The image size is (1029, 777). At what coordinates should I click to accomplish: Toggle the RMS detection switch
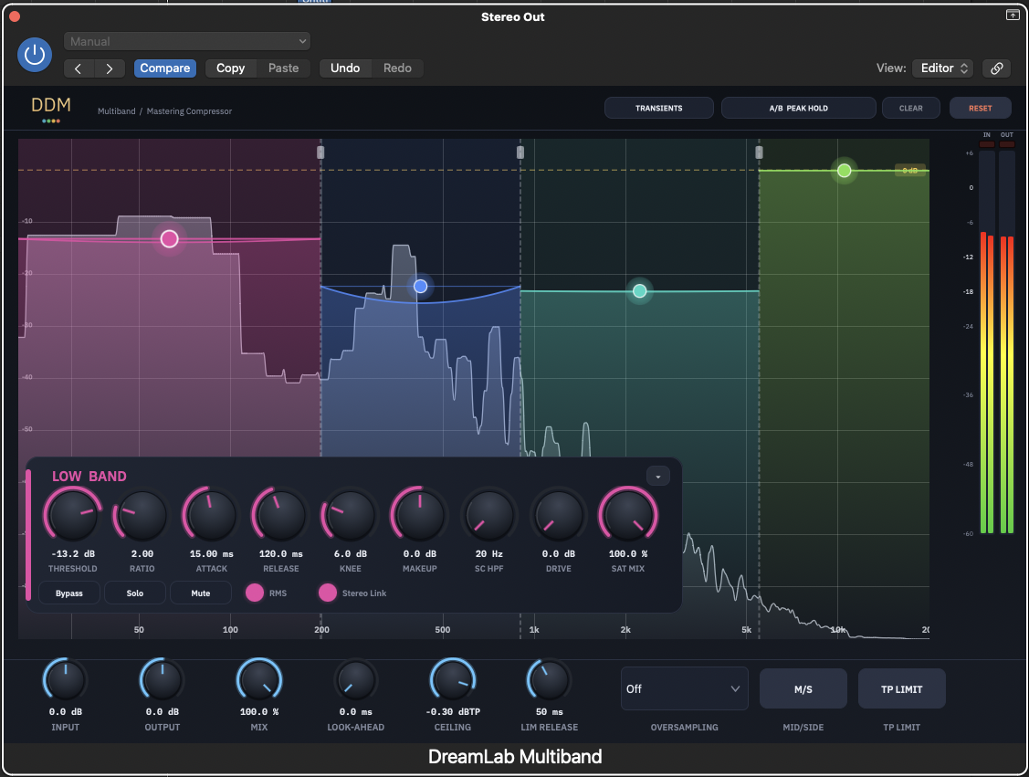point(255,593)
